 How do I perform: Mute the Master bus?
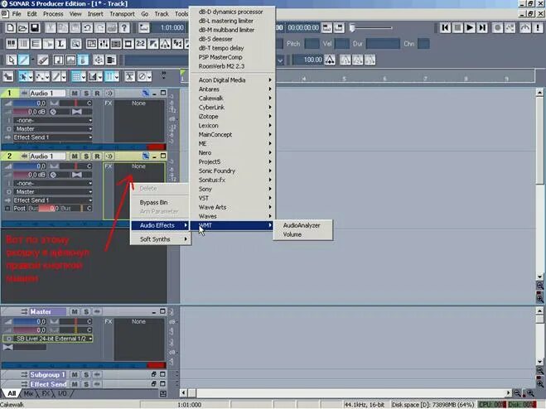[75, 311]
